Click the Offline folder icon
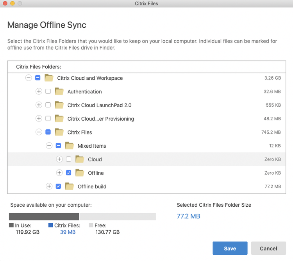 click(80, 173)
